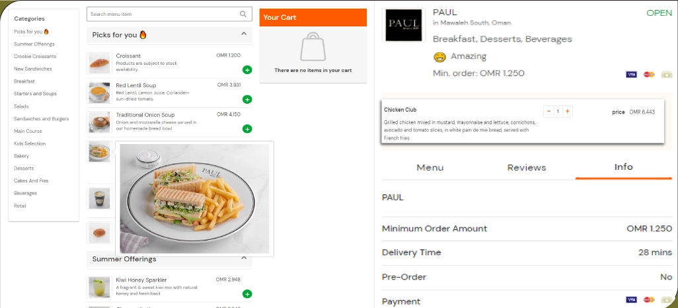Click the Croissant item thumbnail
The width and height of the screenshot is (678, 308).
[x=99, y=63]
